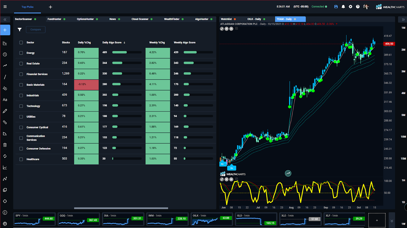Check the Real Estate sector checkbox
This screenshot has width=407, height=228.
point(21,63)
